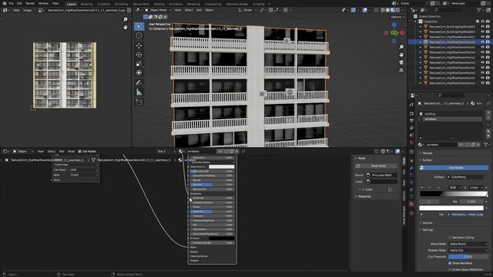Image resolution: width=493 pixels, height=277 pixels.
Task: Open the Render menu
Action: pyautogui.click(x=30, y=3)
